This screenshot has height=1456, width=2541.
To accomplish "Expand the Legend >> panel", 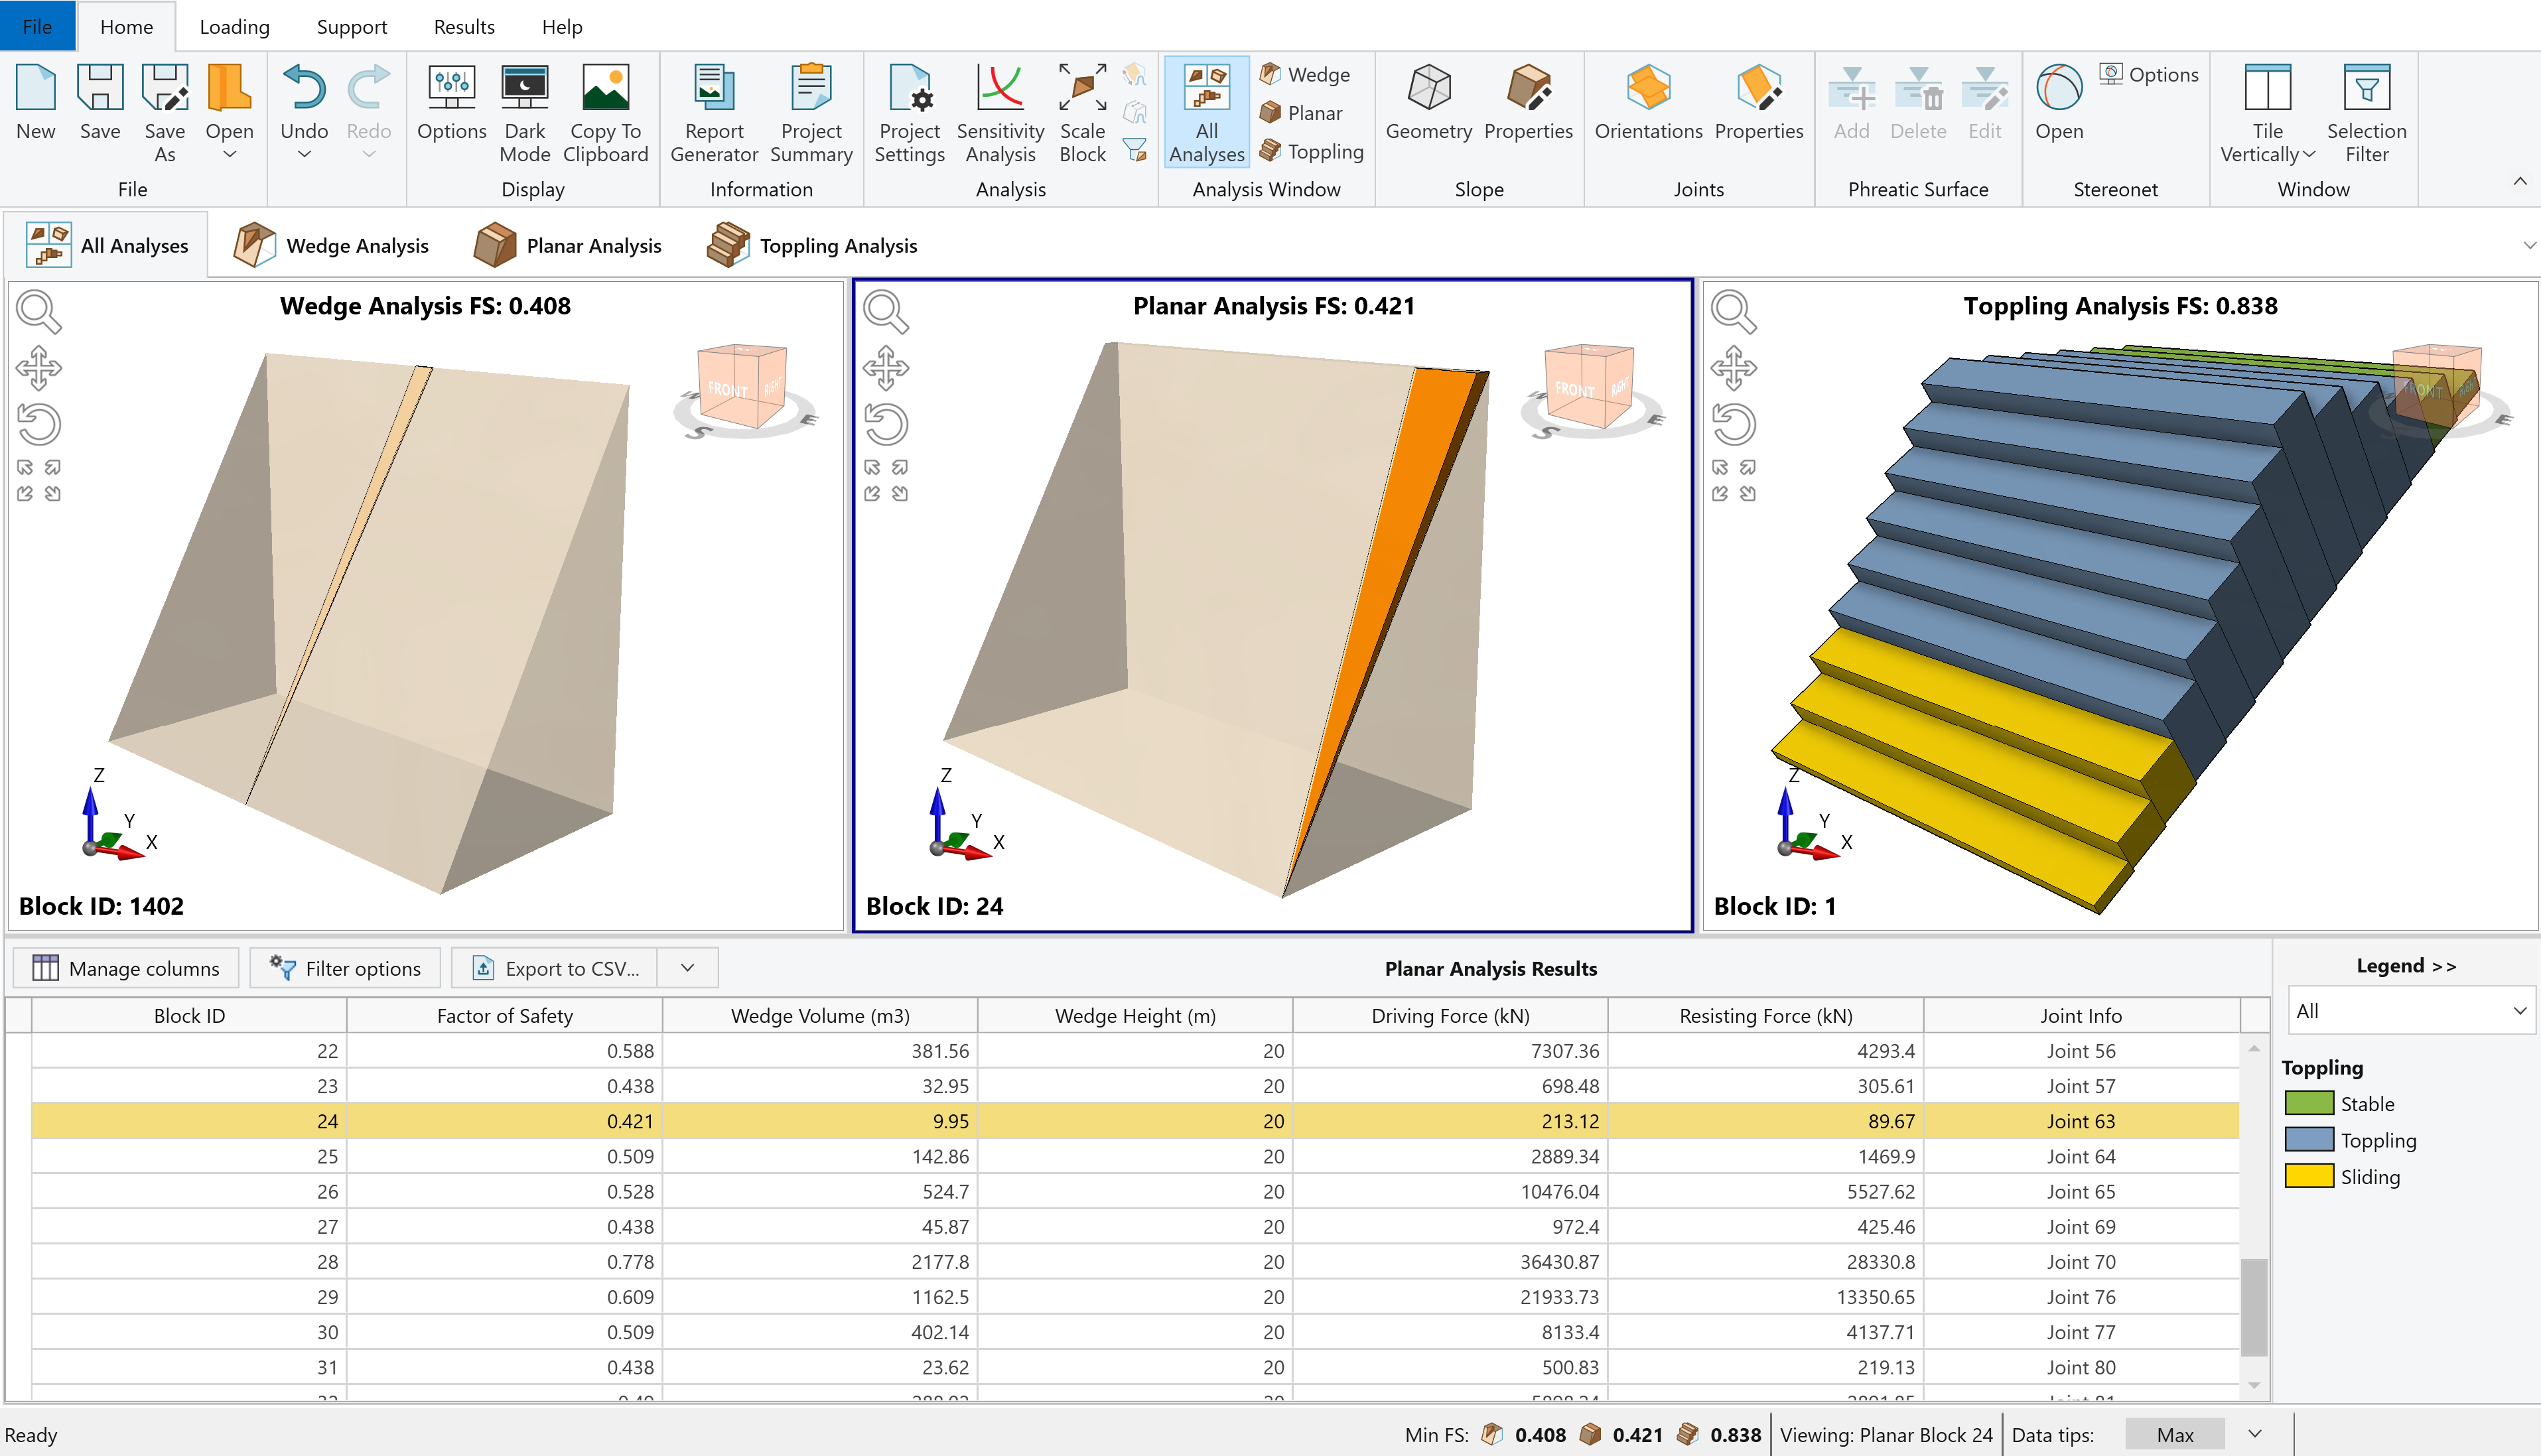I will point(2406,965).
